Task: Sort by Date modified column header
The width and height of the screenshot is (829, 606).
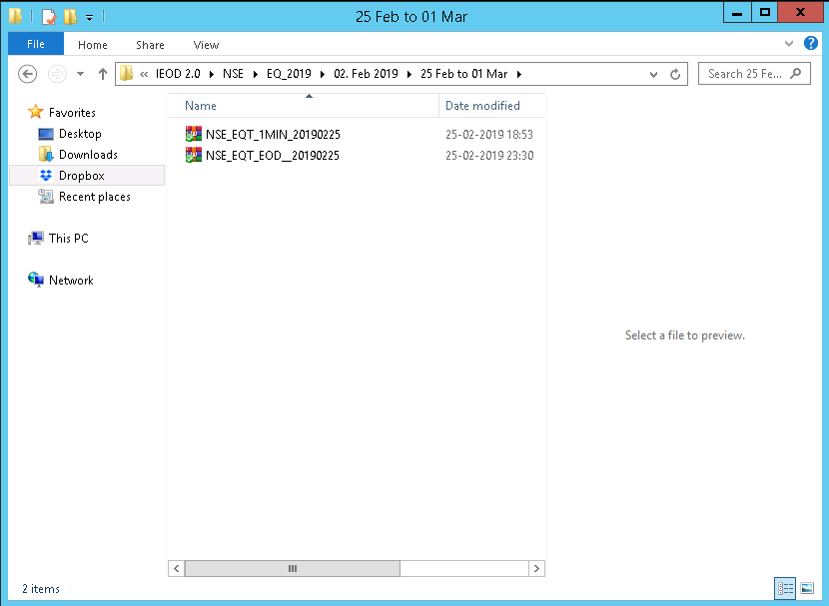Action: 492,106
